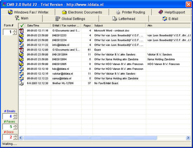
Task: Click the email icon for valstar@iddata.nl row
Action: (21, 74)
